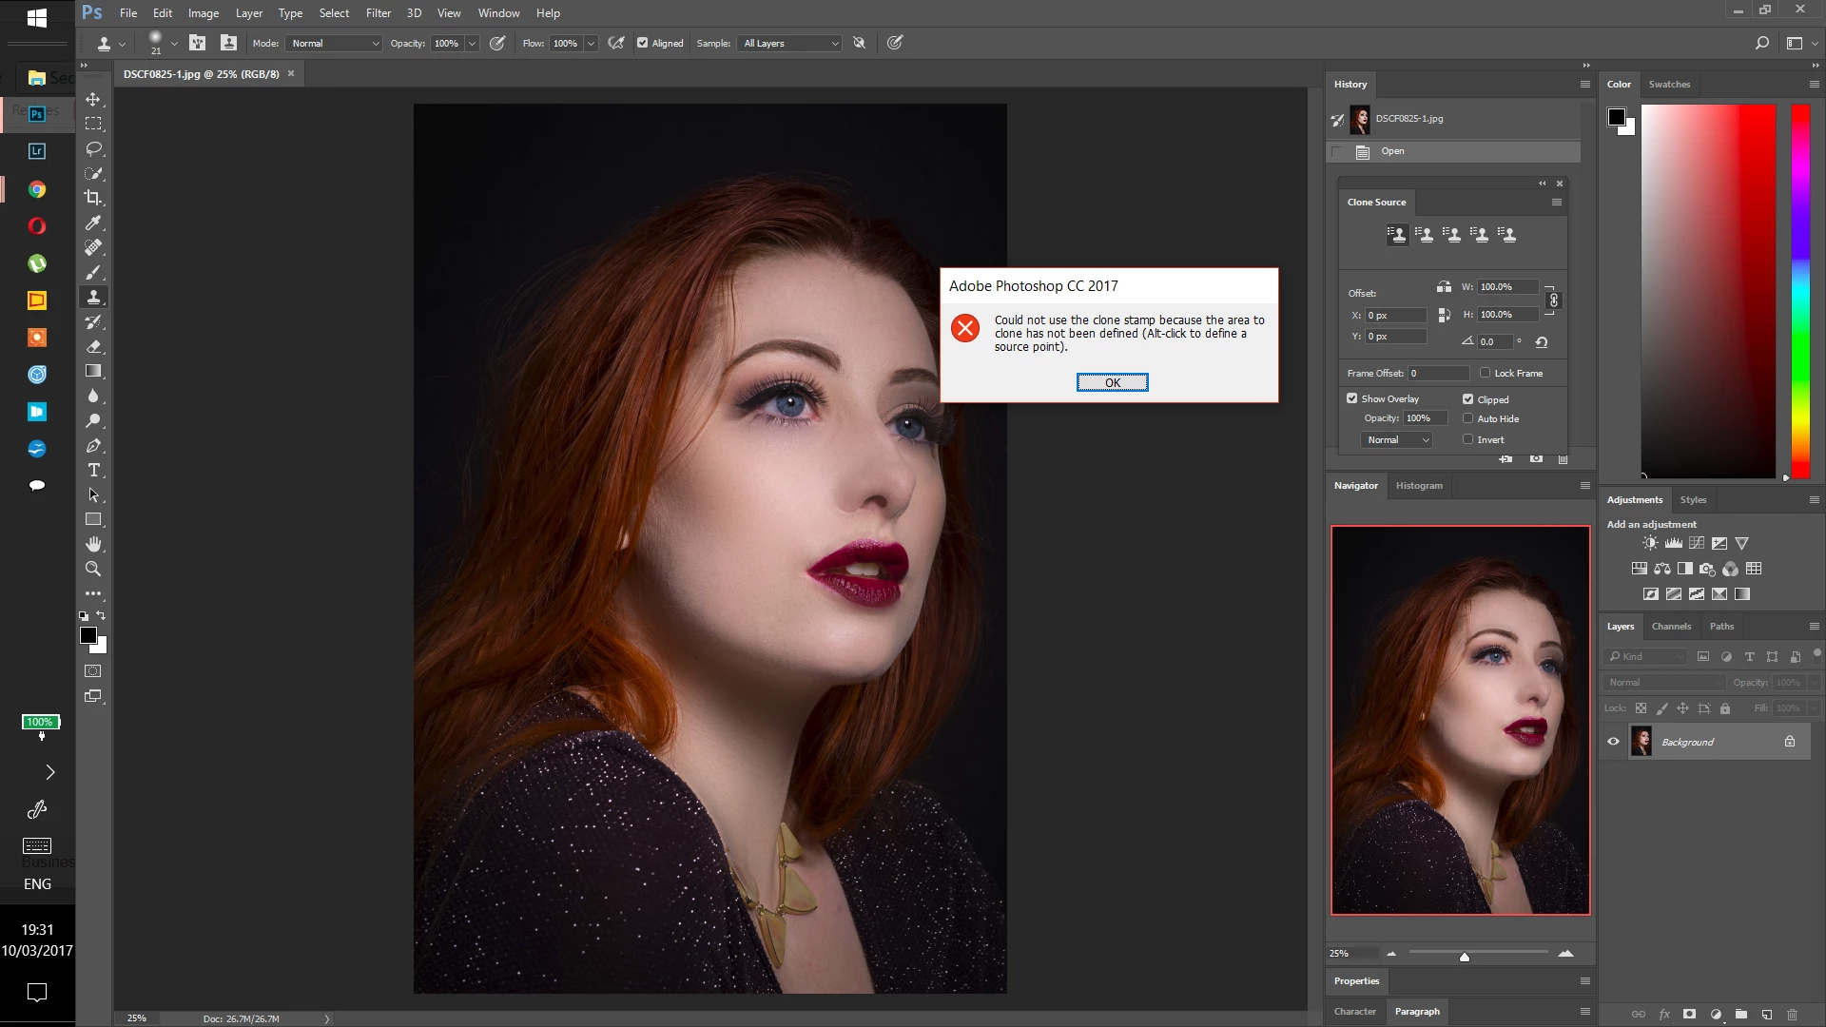Select the Horizontal Type tool
This screenshot has height=1027, width=1826.
93,471
